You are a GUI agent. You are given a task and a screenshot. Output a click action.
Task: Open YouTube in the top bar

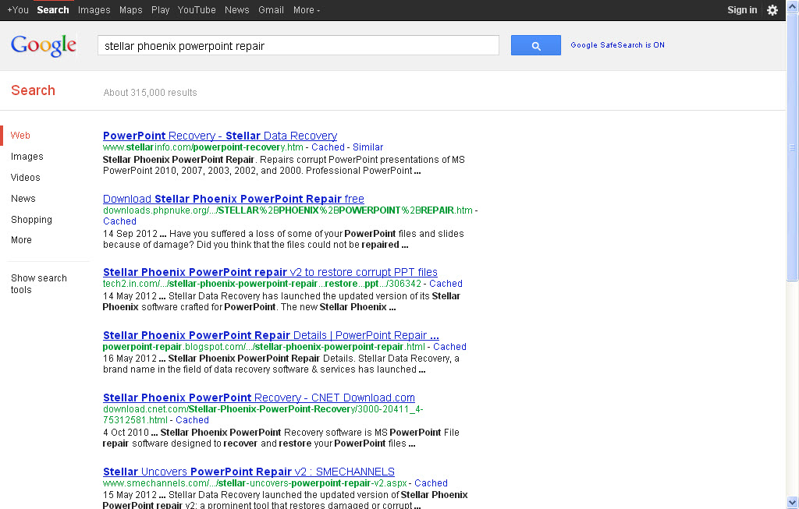coord(197,10)
